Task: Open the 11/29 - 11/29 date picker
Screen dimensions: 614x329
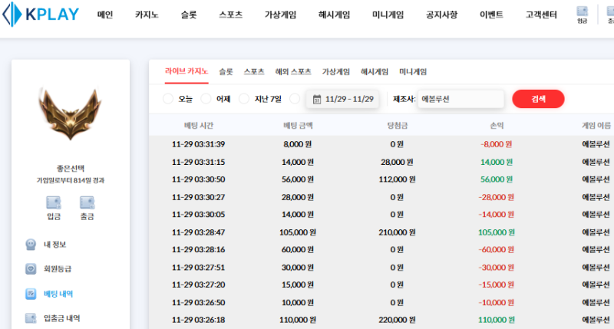Action: 343,99
